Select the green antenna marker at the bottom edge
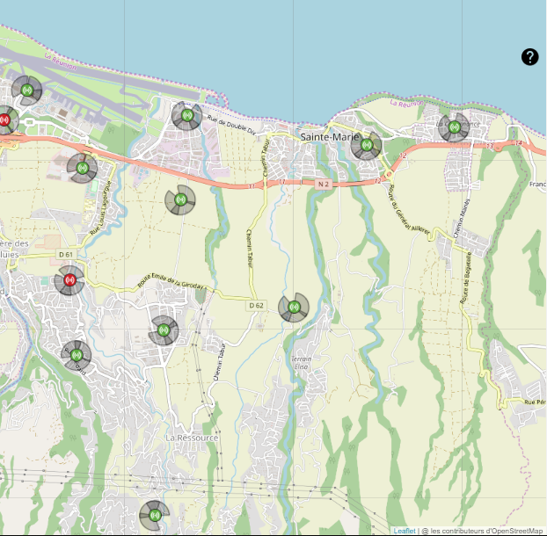Image resolution: width=547 pixels, height=536 pixels. point(154,513)
